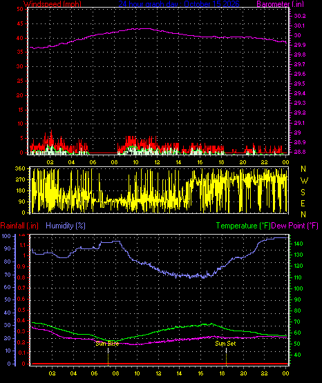Click "140" on the temperature axis
This screenshot has width=322, height=383.
[298, 244]
